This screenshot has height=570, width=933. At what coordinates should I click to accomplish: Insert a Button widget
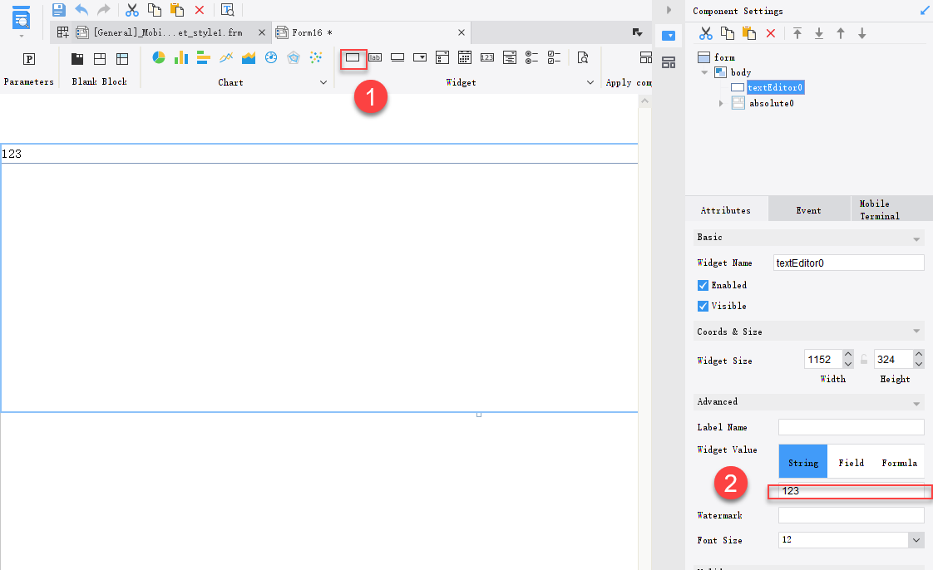coord(397,57)
